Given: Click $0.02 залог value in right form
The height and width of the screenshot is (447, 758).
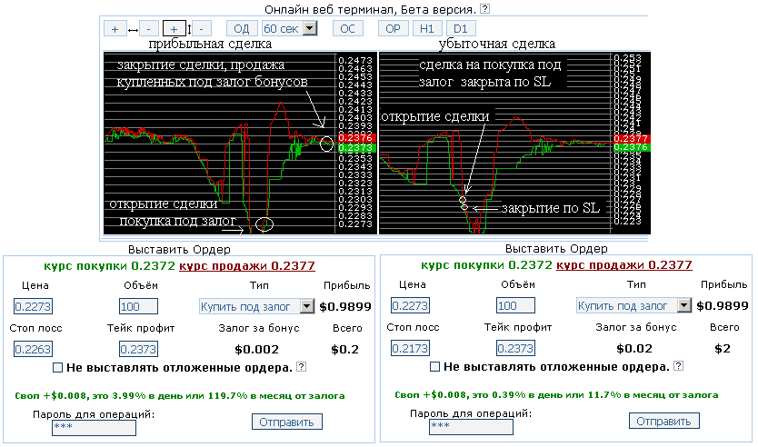Looking at the screenshot, I should (634, 348).
